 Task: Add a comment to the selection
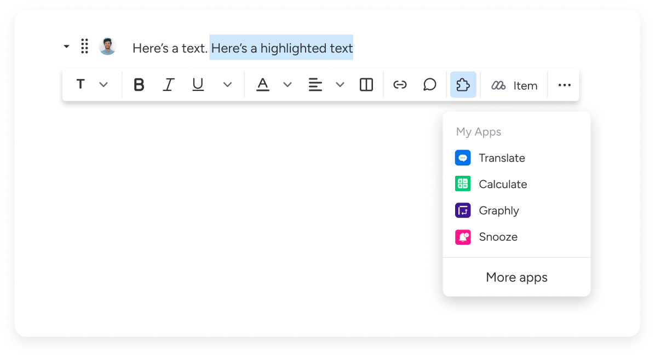[429, 84]
